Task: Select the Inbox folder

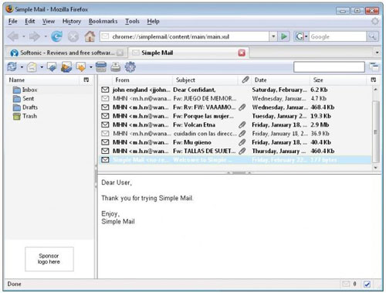Action: (25, 90)
